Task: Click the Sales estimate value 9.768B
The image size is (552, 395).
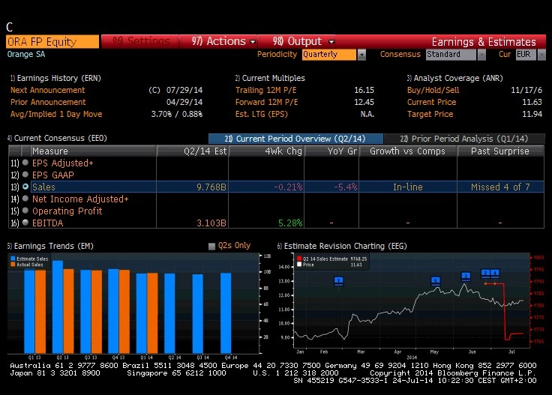Action: click(211, 187)
